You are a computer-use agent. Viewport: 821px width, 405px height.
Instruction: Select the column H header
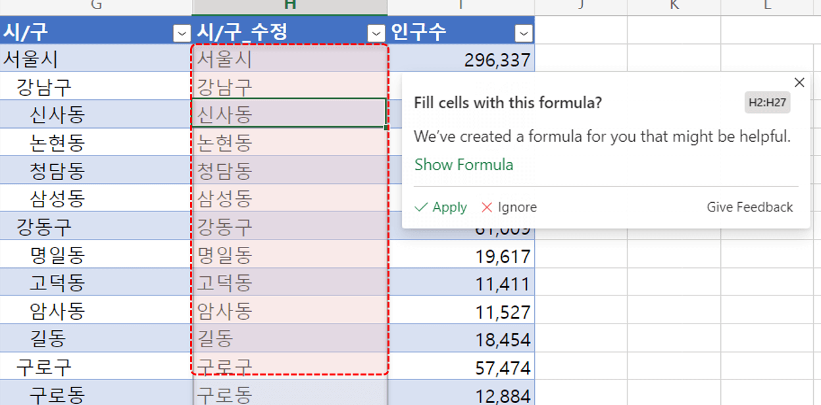tap(290, 7)
